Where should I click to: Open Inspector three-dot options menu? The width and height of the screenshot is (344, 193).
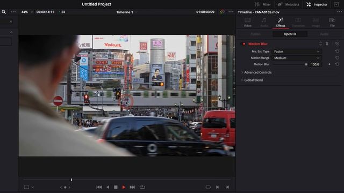click(x=339, y=12)
